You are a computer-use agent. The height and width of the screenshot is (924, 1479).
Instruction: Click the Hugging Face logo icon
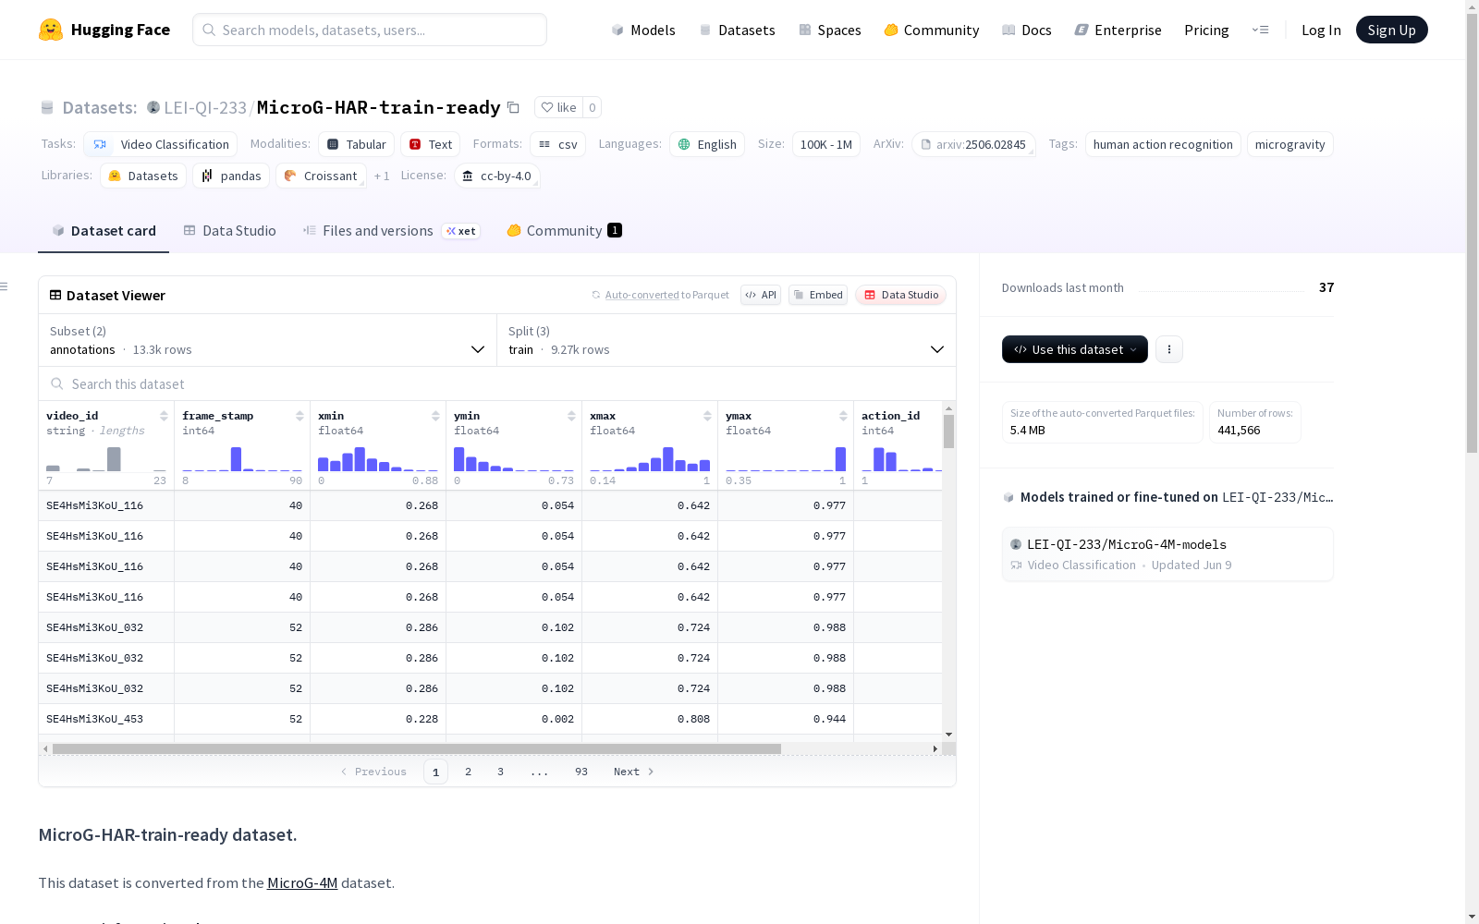51,30
